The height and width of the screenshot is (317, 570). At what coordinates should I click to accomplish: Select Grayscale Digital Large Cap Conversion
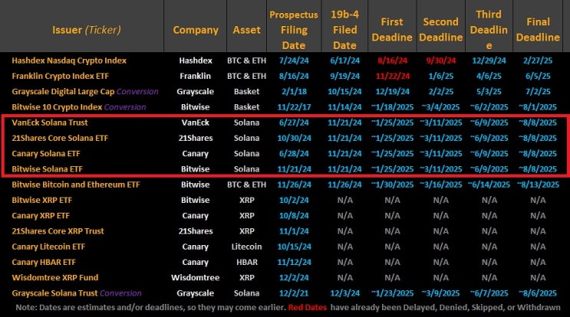click(x=85, y=91)
